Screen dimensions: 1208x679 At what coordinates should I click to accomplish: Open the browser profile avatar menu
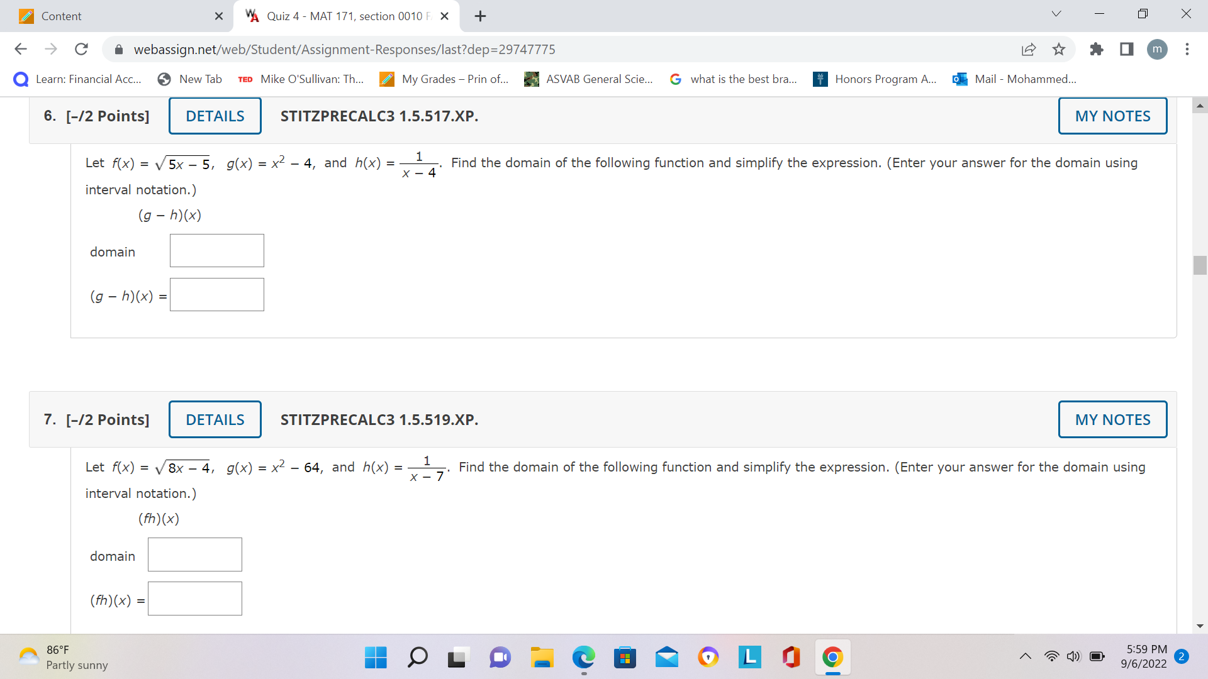(1158, 50)
